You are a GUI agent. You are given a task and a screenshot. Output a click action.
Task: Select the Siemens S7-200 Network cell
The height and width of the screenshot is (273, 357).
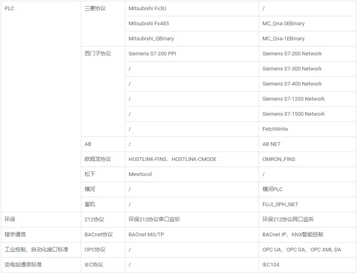307,54
